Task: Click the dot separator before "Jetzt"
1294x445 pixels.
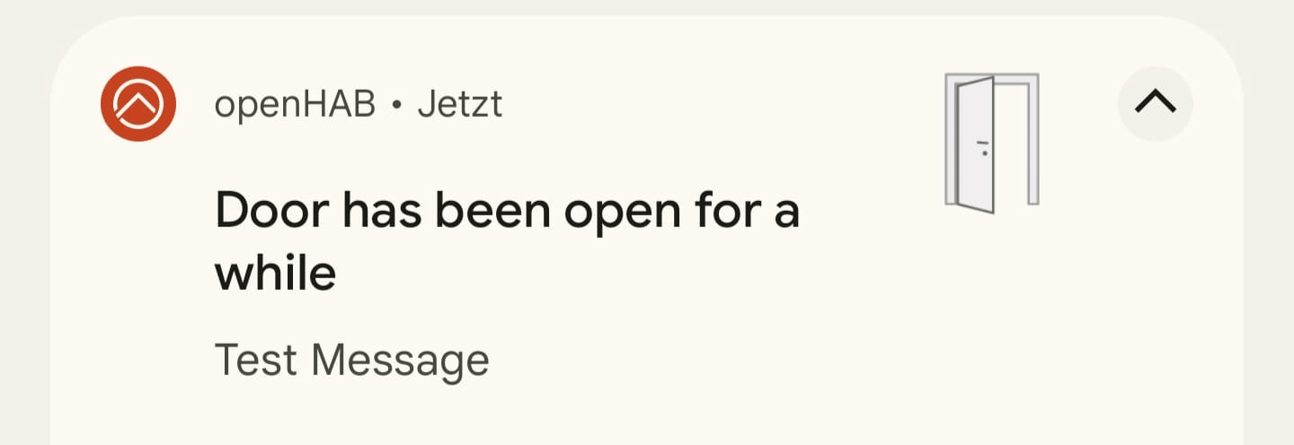Action: 396,107
